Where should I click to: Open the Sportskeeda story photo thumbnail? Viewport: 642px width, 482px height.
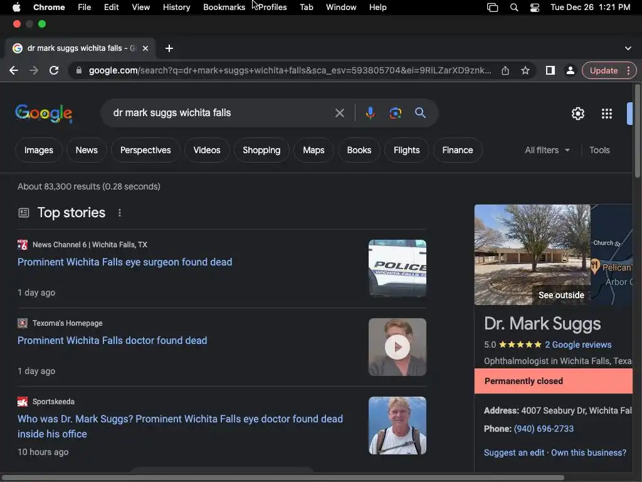[x=397, y=426]
